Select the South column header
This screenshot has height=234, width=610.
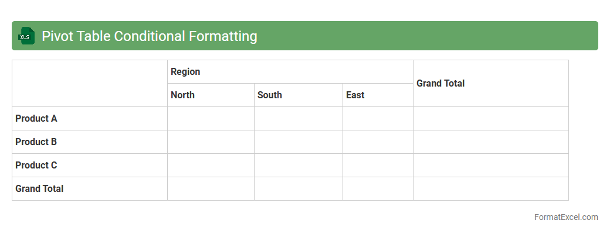[298, 95]
